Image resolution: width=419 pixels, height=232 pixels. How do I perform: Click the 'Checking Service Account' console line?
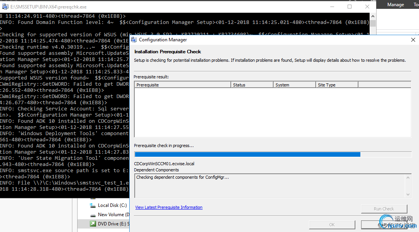(64, 109)
